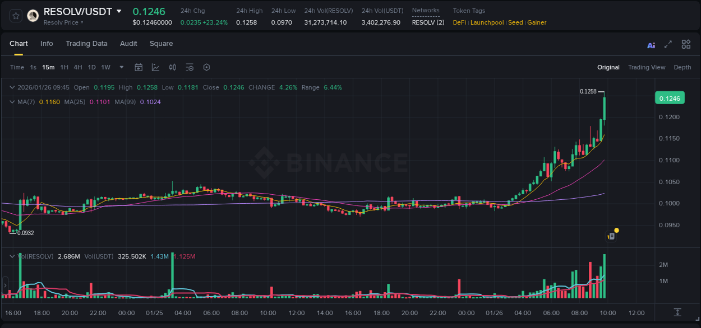This screenshot has height=328, width=701.
Task: Open the Audit tab
Action: (x=128, y=43)
